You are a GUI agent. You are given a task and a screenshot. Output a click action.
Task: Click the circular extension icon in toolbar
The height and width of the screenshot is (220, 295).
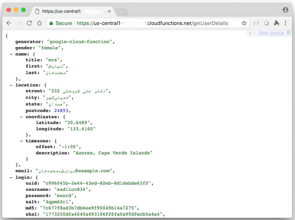click(x=266, y=23)
